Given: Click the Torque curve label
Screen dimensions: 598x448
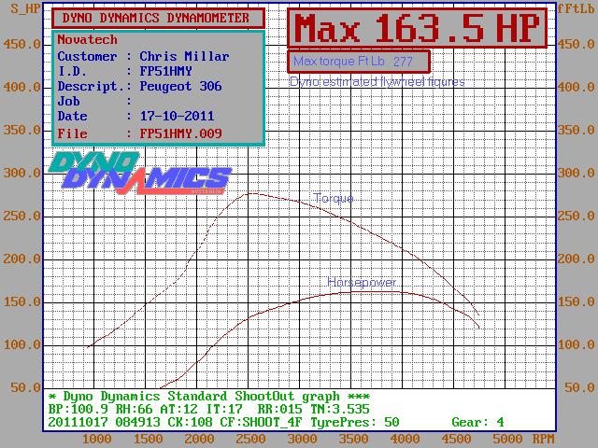Looking at the screenshot, I should click(333, 198).
